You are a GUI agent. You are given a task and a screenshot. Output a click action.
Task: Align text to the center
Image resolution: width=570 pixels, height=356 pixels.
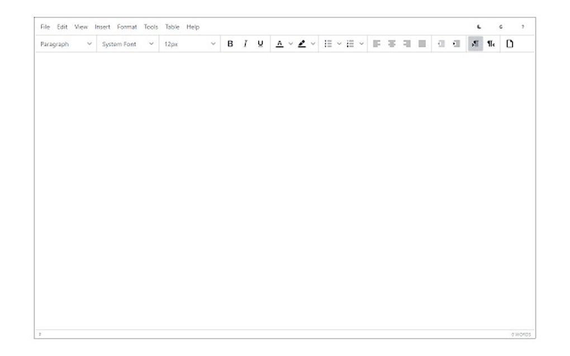(392, 44)
